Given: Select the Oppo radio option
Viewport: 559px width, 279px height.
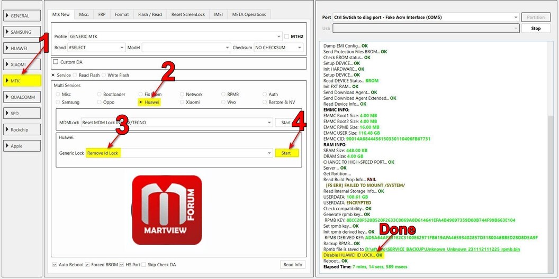Looking at the screenshot, I should point(100,102).
